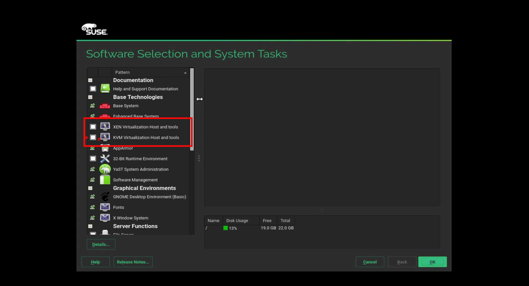Click the 32-Bit Runtime Environment tools icon
This screenshot has width=529, height=286.
coord(105,158)
